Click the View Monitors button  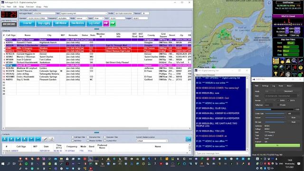pos(77,23)
